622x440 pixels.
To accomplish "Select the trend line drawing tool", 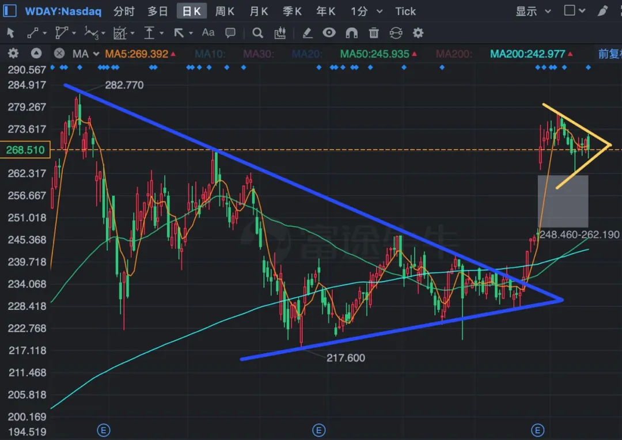I will pyautogui.click(x=32, y=33).
